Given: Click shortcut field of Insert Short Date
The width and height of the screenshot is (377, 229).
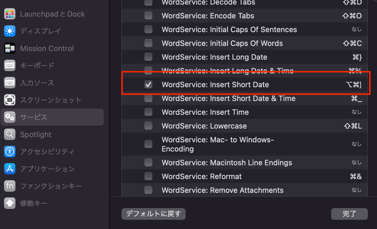Looking at the screenshot, I should click(354, 85).
